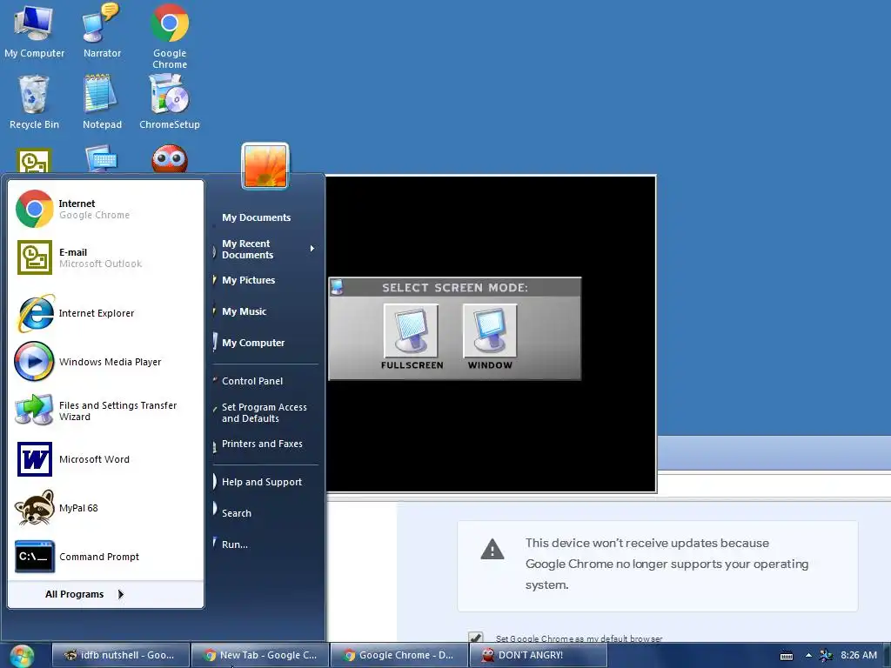Viewport: 891px width, 668px height.
Task: Open Search from Start menu
Action: point(237,513)
